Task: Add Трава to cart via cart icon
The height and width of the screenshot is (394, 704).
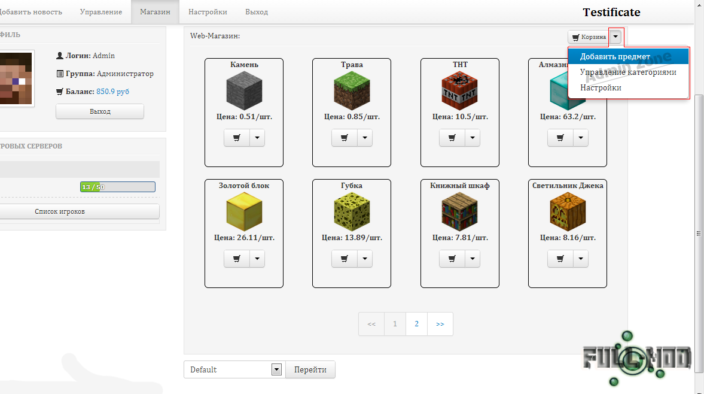Action: tap(345, 138)
